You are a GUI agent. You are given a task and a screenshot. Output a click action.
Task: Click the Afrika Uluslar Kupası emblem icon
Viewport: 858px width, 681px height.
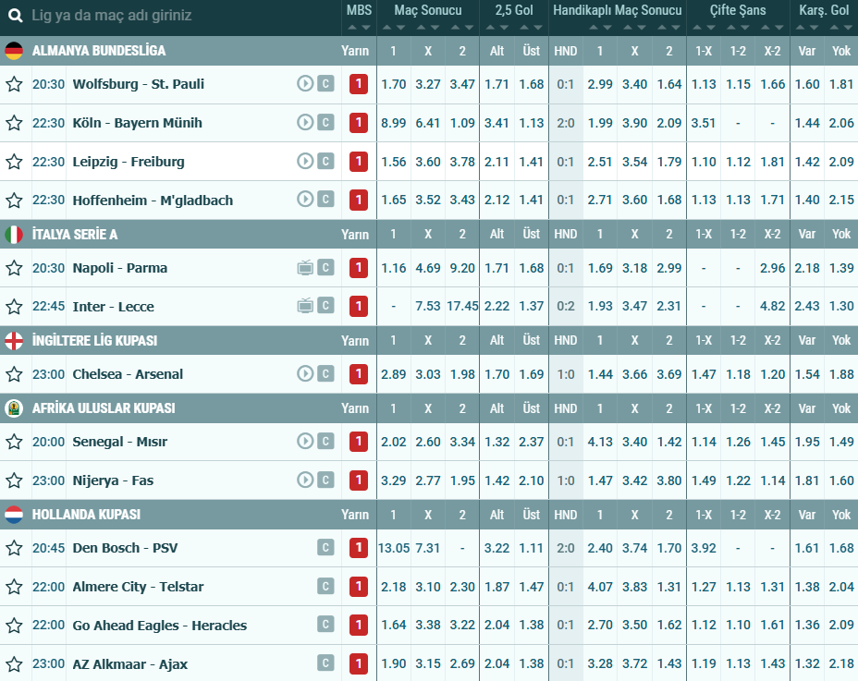[14, 408]
